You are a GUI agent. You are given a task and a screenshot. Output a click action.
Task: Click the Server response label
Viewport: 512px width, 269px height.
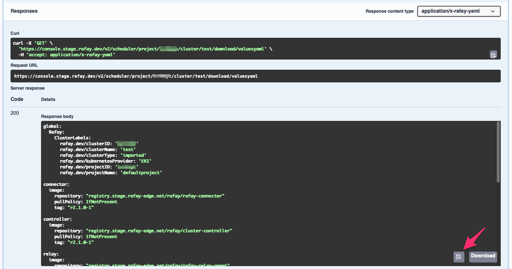28,88
